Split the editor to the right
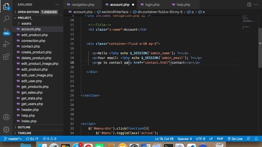The width and height of the screenshot is (262, 147). [249, 4]
